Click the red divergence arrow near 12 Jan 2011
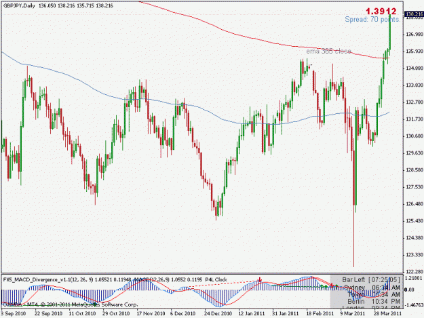This screenshot has height=318, width=424. click(x=260, y=280)
